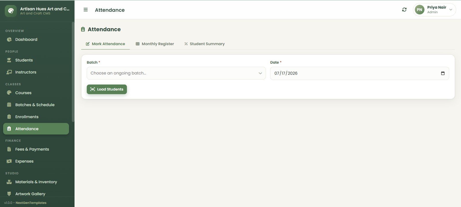Click the Dashboard pie chart icon
This screenshot has height=207, width=461.
tap(9, 39)
